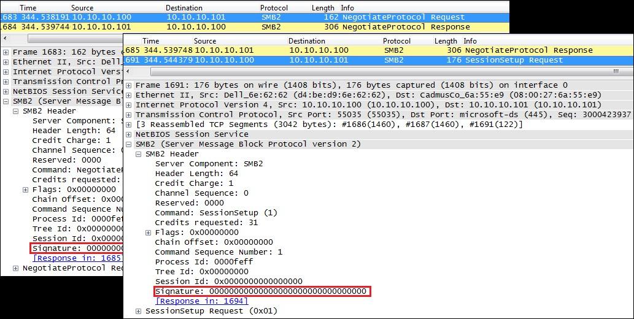Expand Flags: 0x00000000 in front window
The width and height of the screenshot is (634, 319).
pyautogui.click(x=148, y=233)
